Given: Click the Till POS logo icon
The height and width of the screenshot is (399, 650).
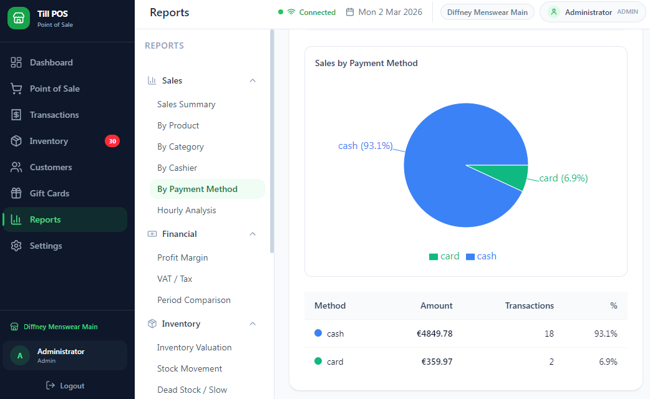Looking at the screenshot, I should [19, 17].
